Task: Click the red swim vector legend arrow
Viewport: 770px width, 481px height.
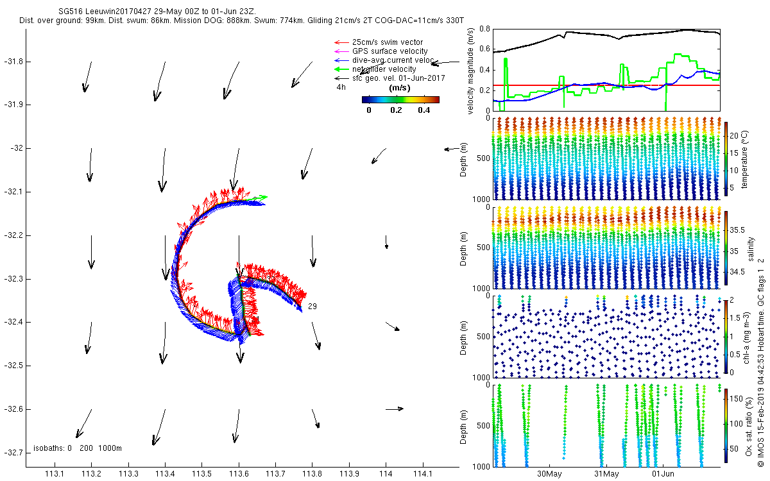Action: [340, 42]
